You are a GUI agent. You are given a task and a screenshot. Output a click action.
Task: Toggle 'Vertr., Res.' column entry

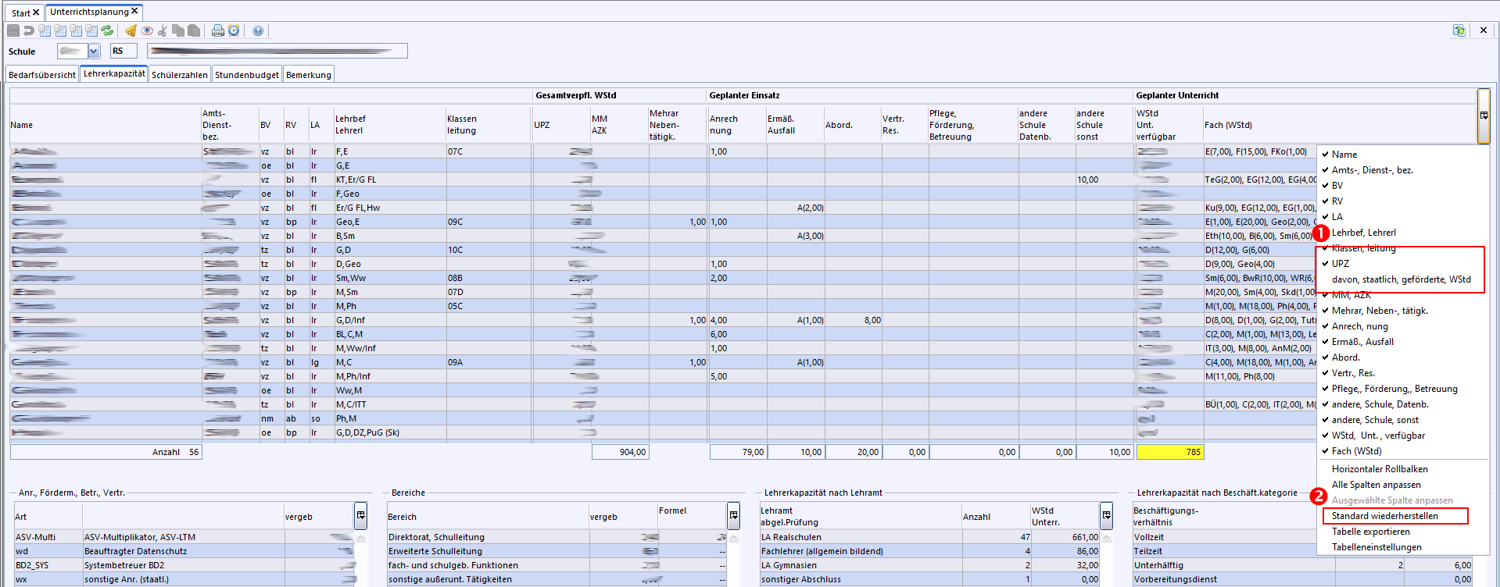(1354, 373)
